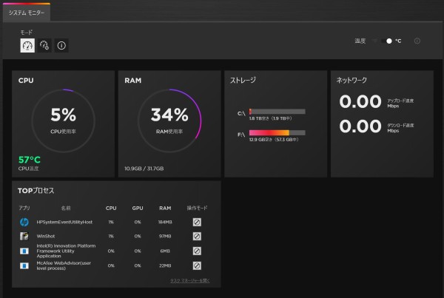Viewport: 444px width, 298px height.
Task: Click the C:\ drive storage usage bar
Action: coord(277,112)
